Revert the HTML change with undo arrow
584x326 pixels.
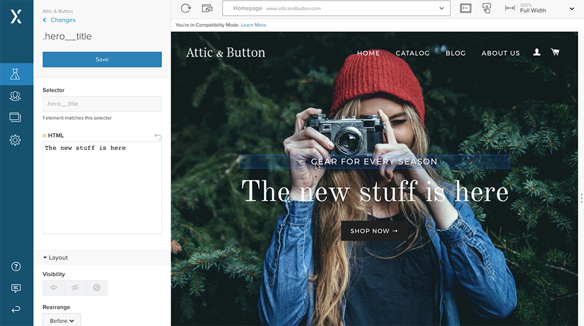point(158,136)
